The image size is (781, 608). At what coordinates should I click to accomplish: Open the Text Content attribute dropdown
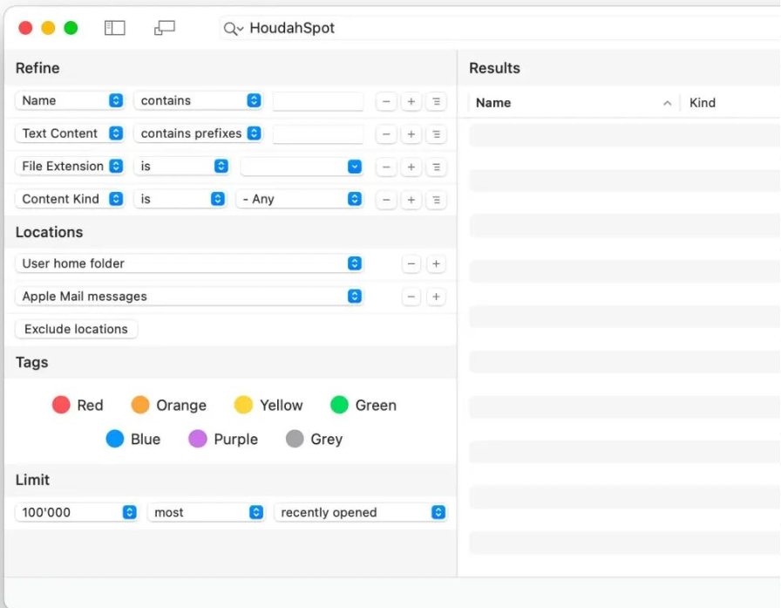[70, 133]
